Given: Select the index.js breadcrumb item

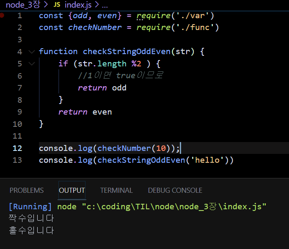Looking at the screenshot, I should pos(78,5).
